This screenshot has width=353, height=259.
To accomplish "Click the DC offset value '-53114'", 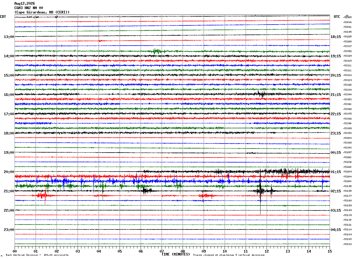I will tap(347, 230).
